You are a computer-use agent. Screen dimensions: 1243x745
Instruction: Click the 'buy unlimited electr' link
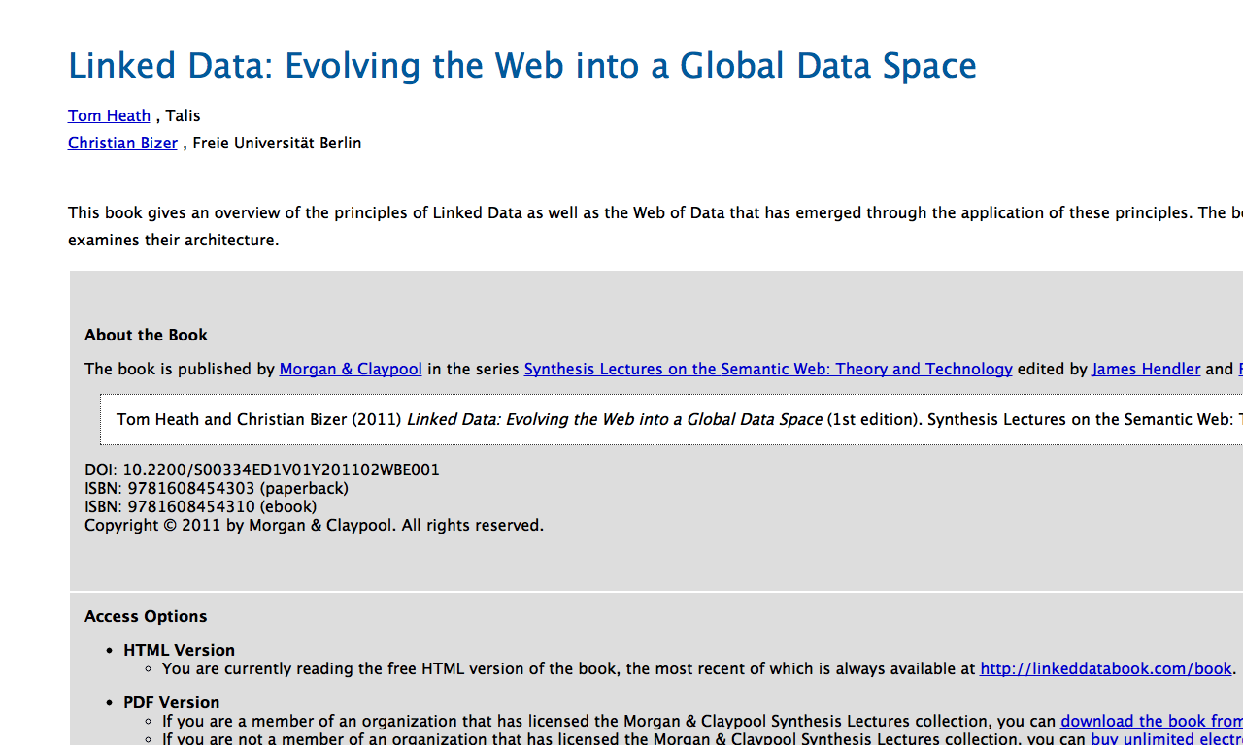[x=1166, y=738]
